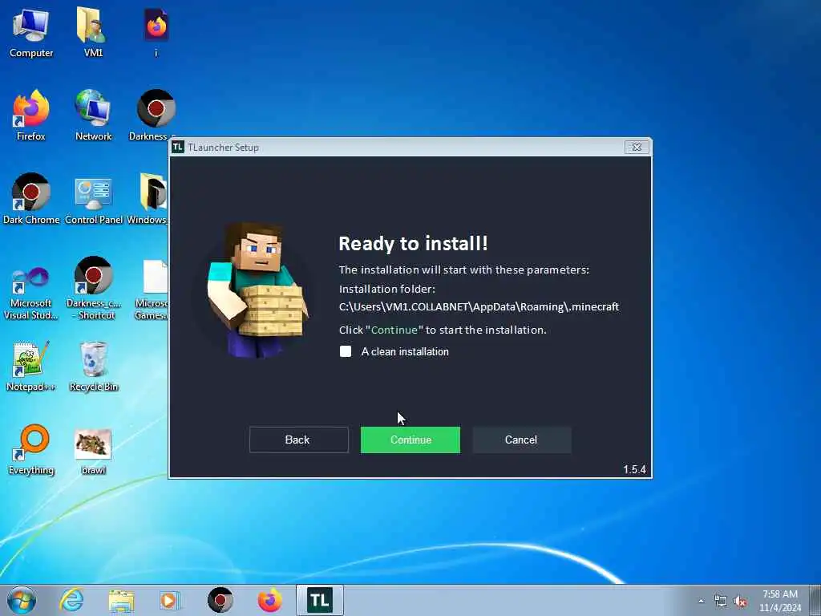Go Back in TLauncher Setup
Viewport: 821px width, 616px height.
(x=298, y=440)
